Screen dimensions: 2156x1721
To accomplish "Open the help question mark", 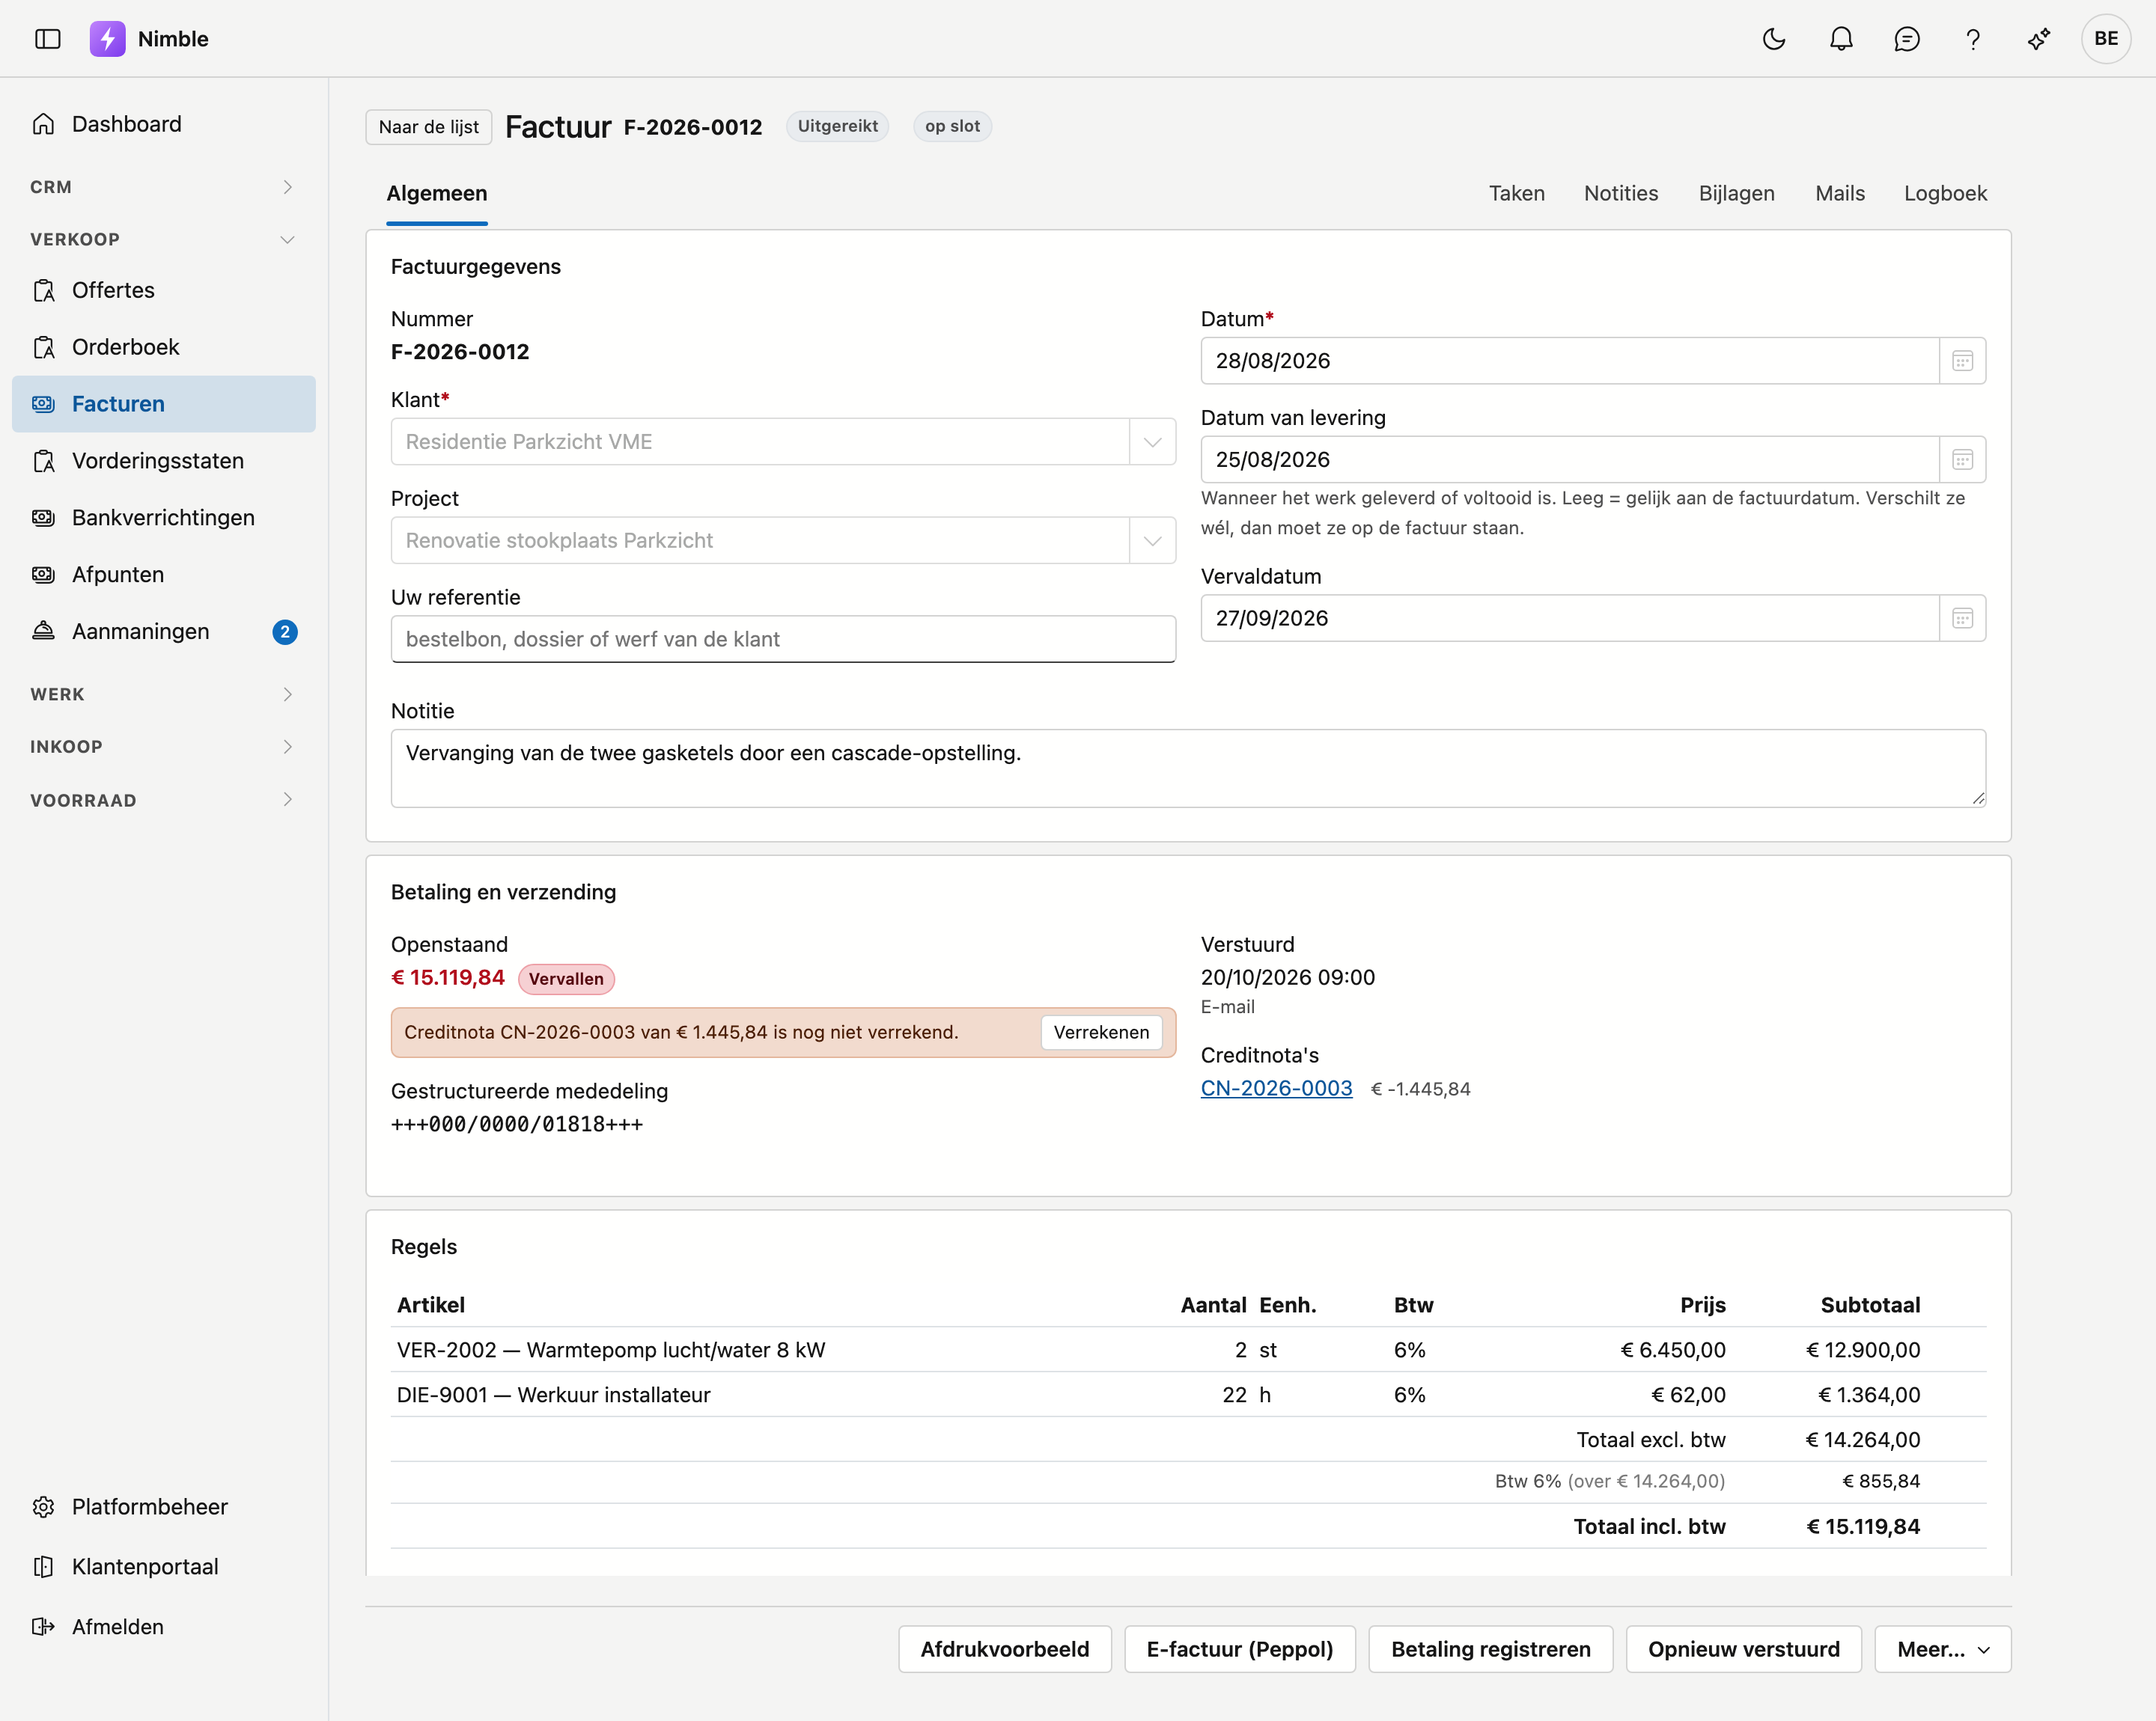I will 1973,39.
